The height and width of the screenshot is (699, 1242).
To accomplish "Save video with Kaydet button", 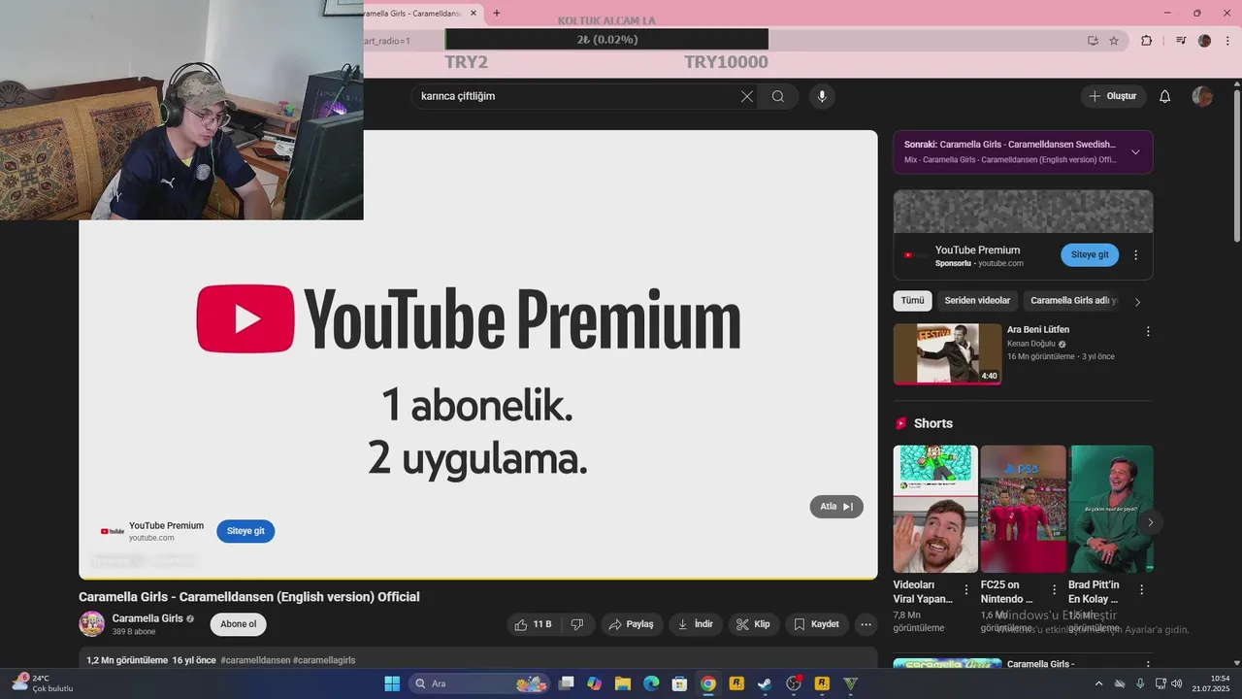I will coord(817,624).
